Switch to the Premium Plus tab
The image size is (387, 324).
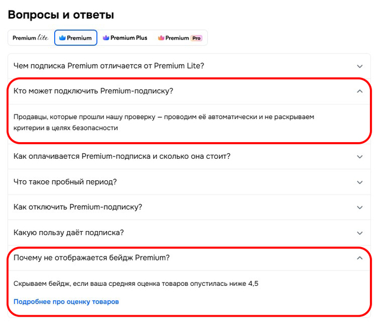pyautogui.click(x=125, y=38)
